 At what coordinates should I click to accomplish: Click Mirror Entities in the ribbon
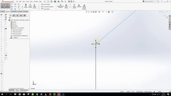pyautogui.click(x=46, y=5)
